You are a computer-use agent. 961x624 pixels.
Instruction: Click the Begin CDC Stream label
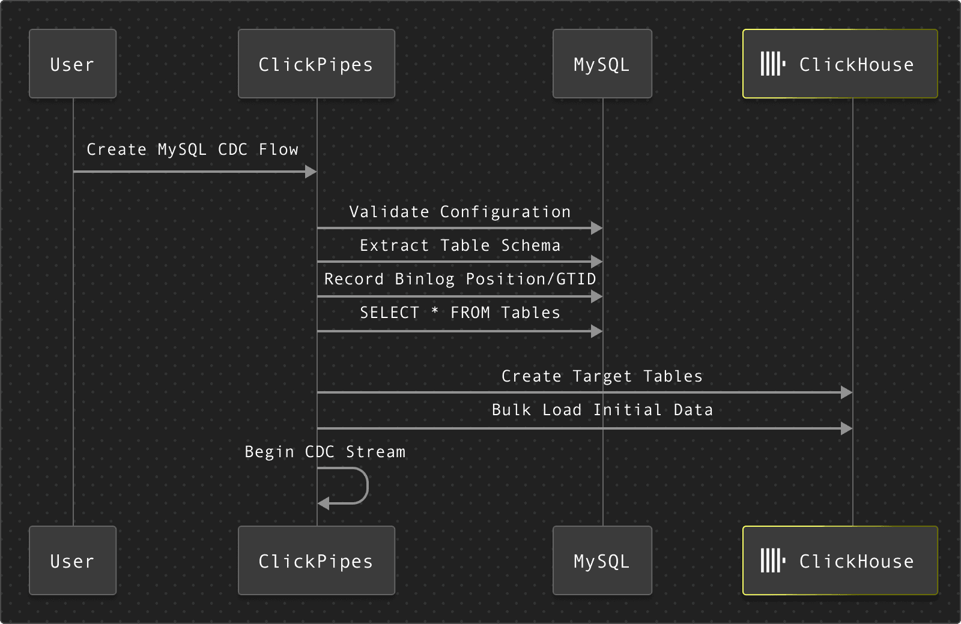[x=325, y=452]
